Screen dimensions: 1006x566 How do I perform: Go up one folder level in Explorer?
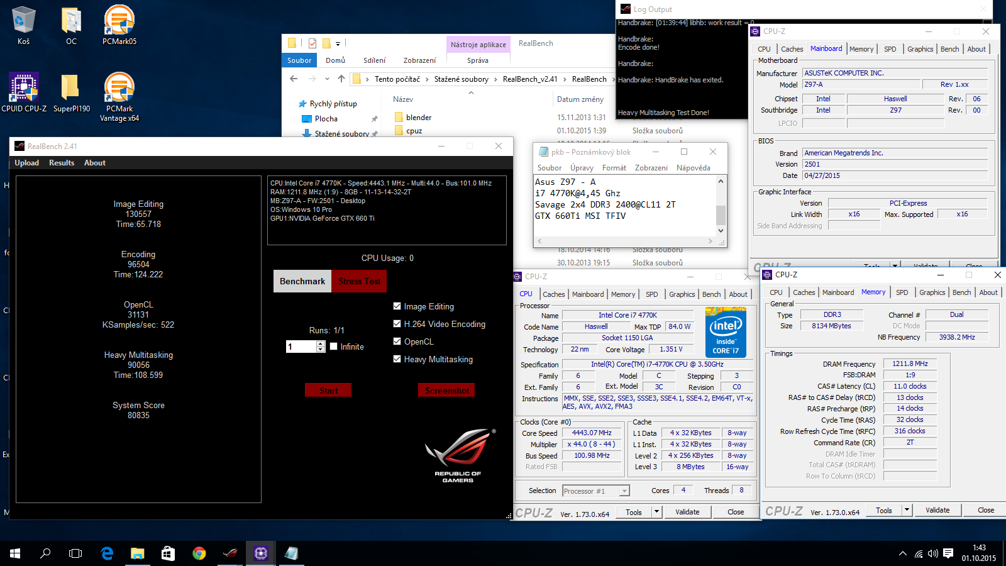(341, 79)
